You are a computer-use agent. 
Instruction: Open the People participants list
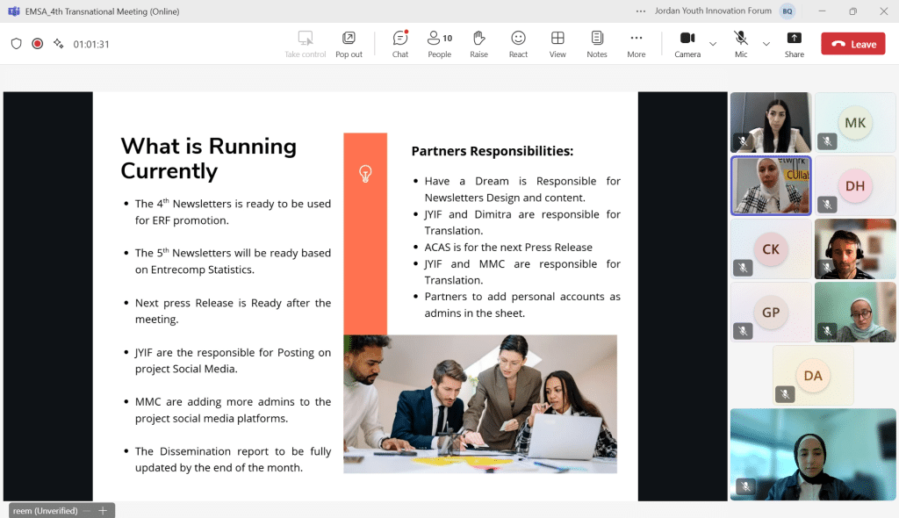[x=440, y=44]
